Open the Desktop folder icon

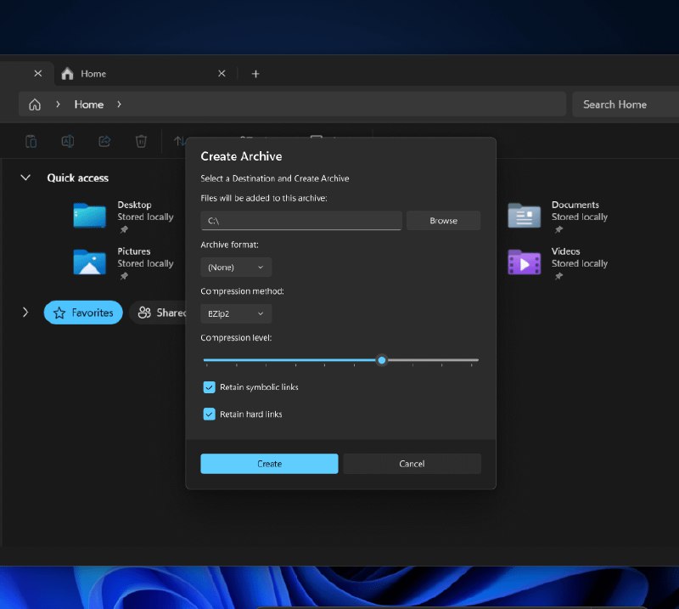click(89, 216)
